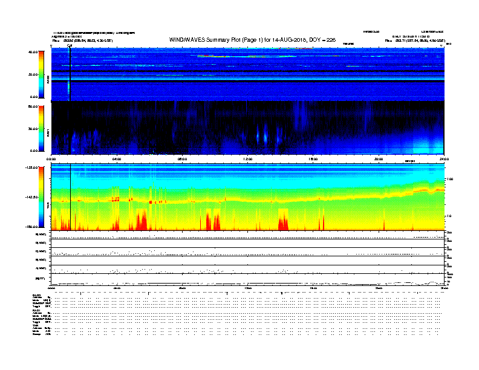This screenshot has width=479, height=370.
Task: Click the RAD2 panel rainbow color bar
Action: pyautogui.click(x=41, y=74)
